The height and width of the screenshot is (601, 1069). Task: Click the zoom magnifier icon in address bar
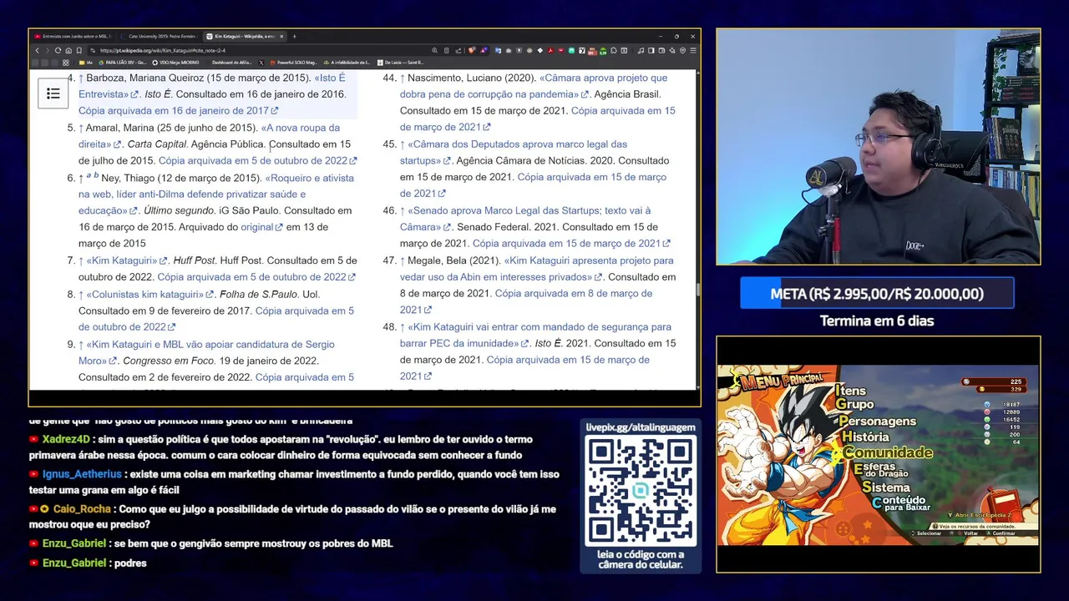(x=434, y=50)
